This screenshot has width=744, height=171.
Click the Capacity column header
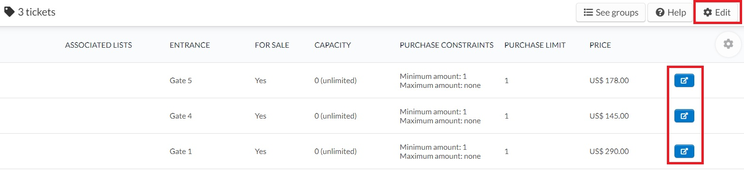coord(333,45)
